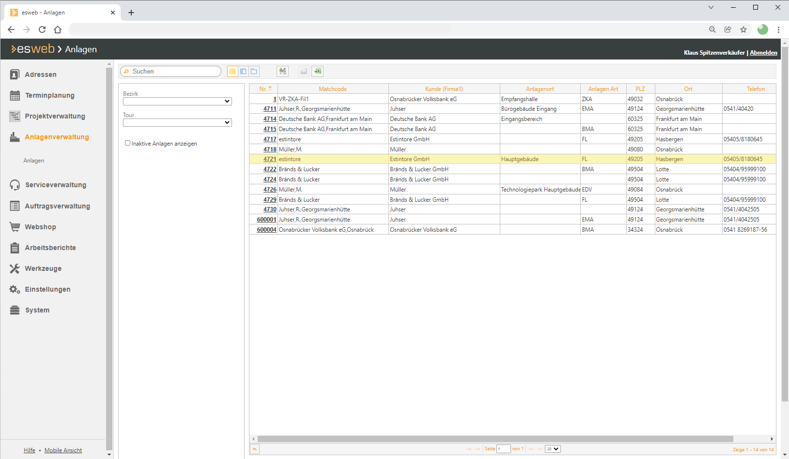Focus the Suchen search field
Viewport: 789px width, 459px height.
170,71
